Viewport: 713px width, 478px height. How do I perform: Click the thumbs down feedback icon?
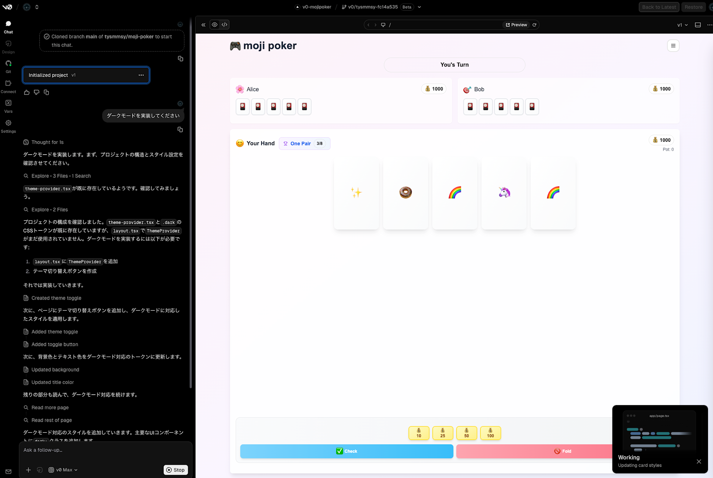coord(36,93)
